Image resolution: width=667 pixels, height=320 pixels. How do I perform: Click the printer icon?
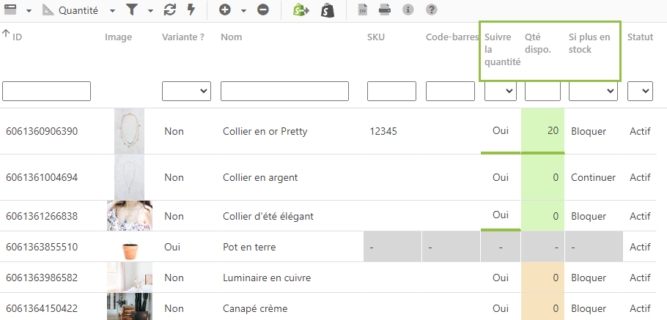tap(385, 10)
